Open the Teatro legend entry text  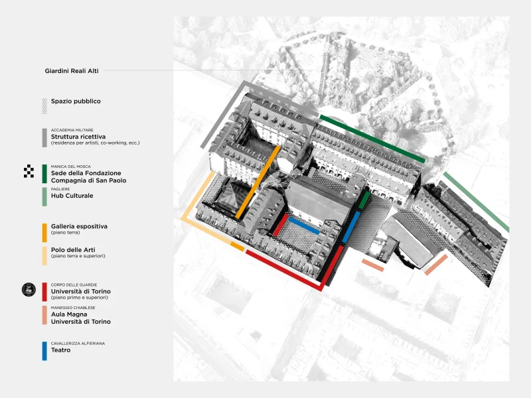(60, 350)
